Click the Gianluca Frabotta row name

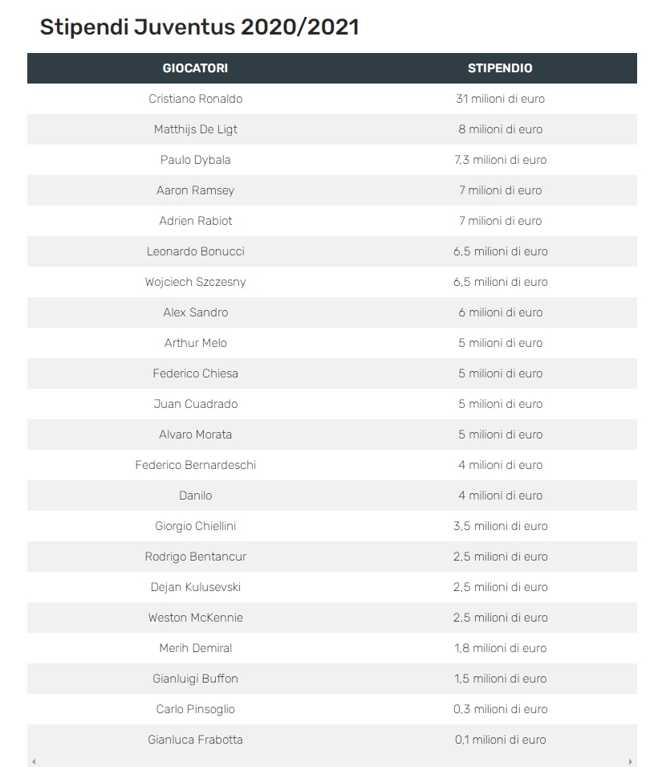[x=195, y=740]
